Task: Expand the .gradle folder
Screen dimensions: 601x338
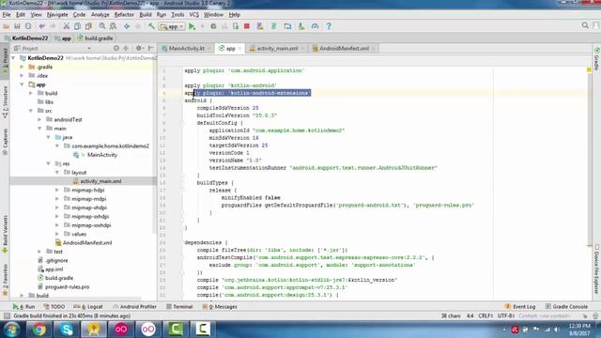Action: (22, 67)
